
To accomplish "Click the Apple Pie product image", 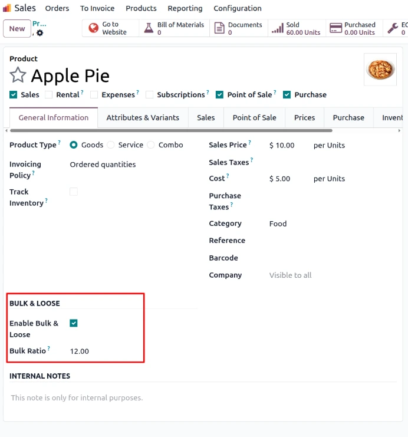I will 380,70.
